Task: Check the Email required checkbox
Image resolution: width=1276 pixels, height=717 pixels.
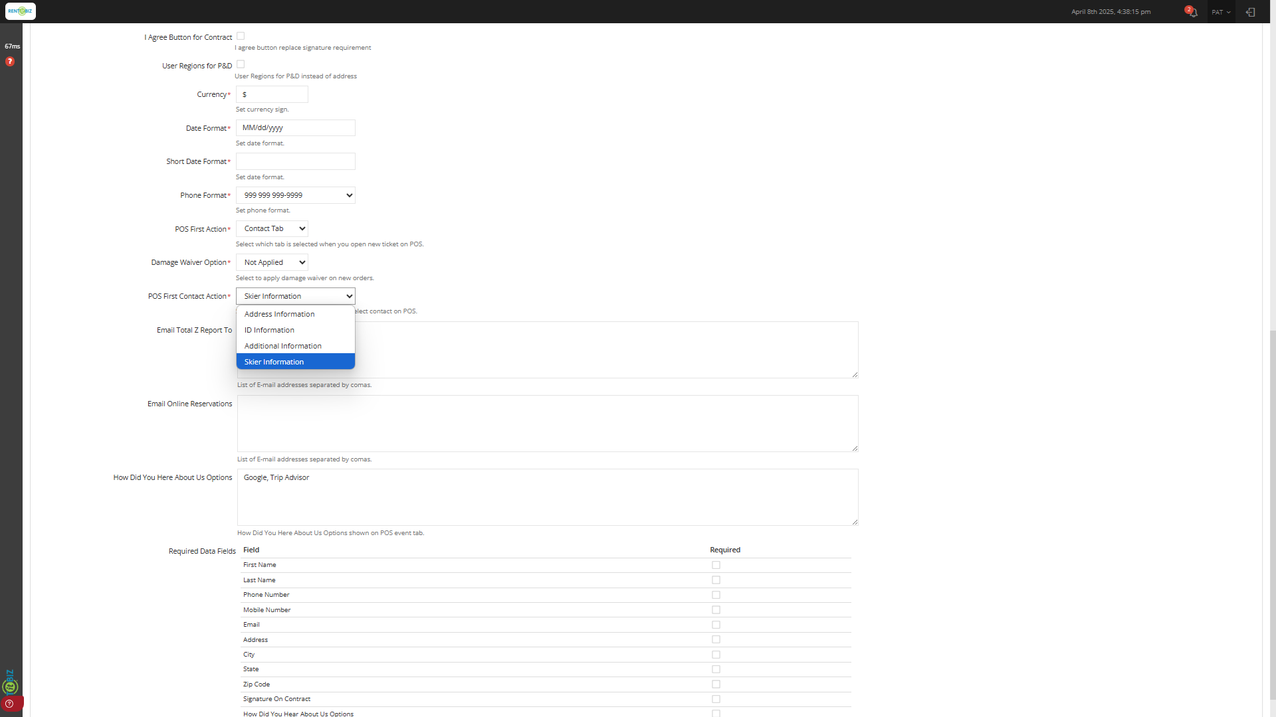Action: (x=716, y=625)
